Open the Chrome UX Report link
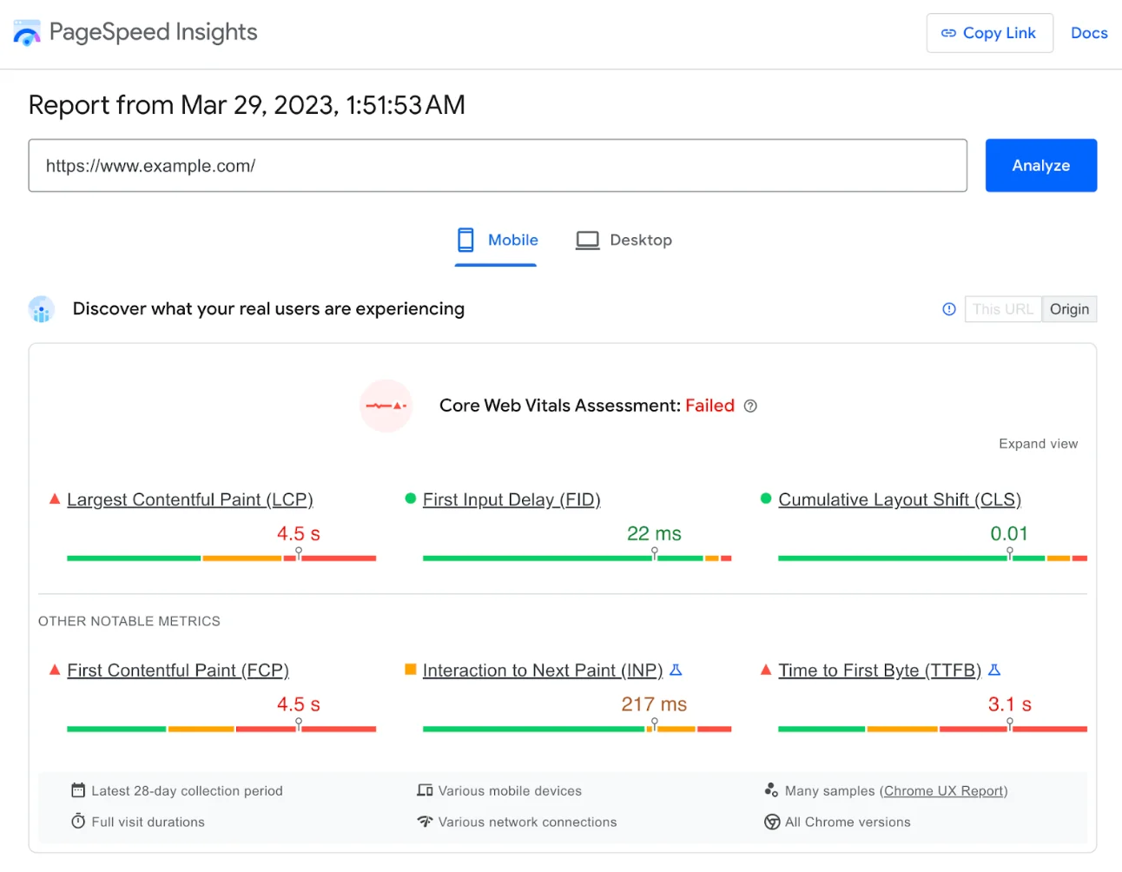Viewport: 1122px width, 872px height. [944, 790]
